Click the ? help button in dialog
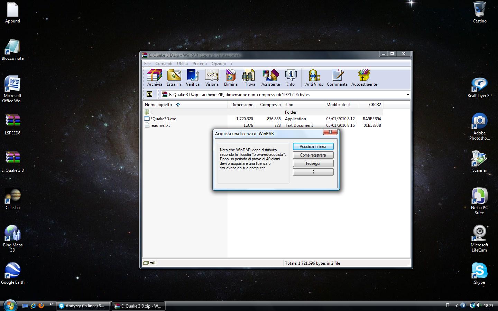498x311 pixels. click(x=313, y=172)
